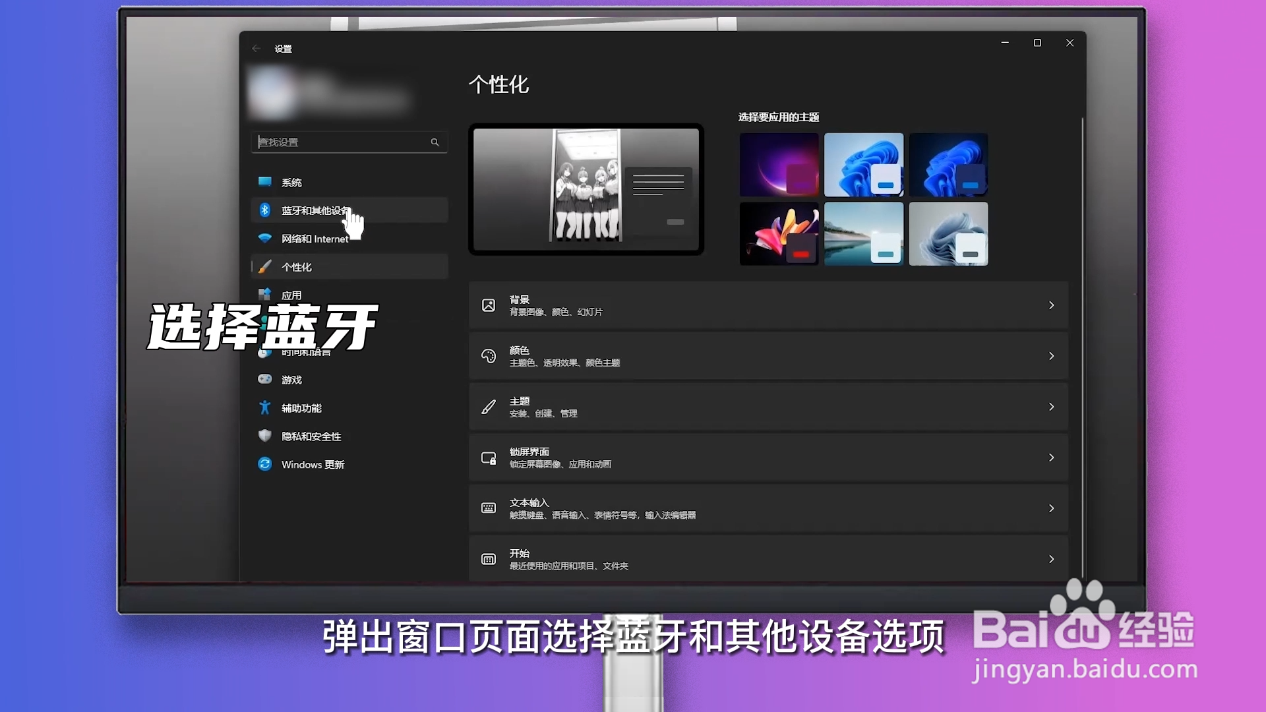The image size is (1266, 712).
Task: Select 蓝牙和其他设备 in the sidebar
Action: click(349, 210)
